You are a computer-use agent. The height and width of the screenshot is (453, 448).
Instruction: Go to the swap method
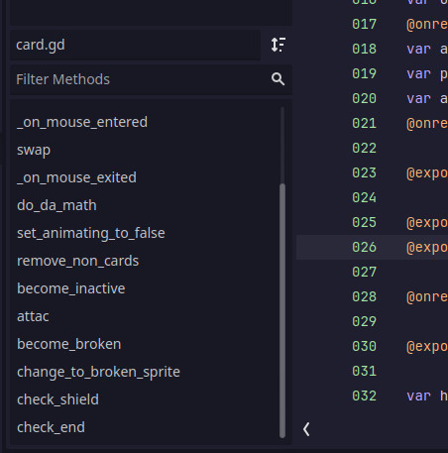click(34, 150)
